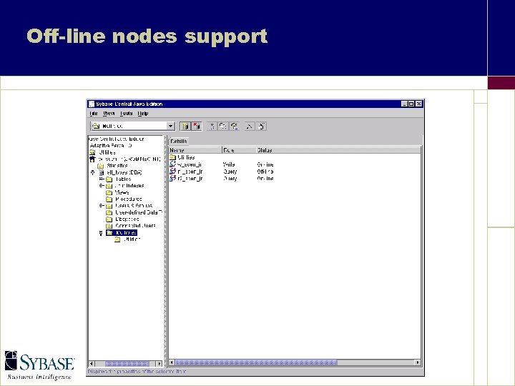Click the top-level Utilities icon in tree
The width and height of the screenshot is (515, 386).
92,153
